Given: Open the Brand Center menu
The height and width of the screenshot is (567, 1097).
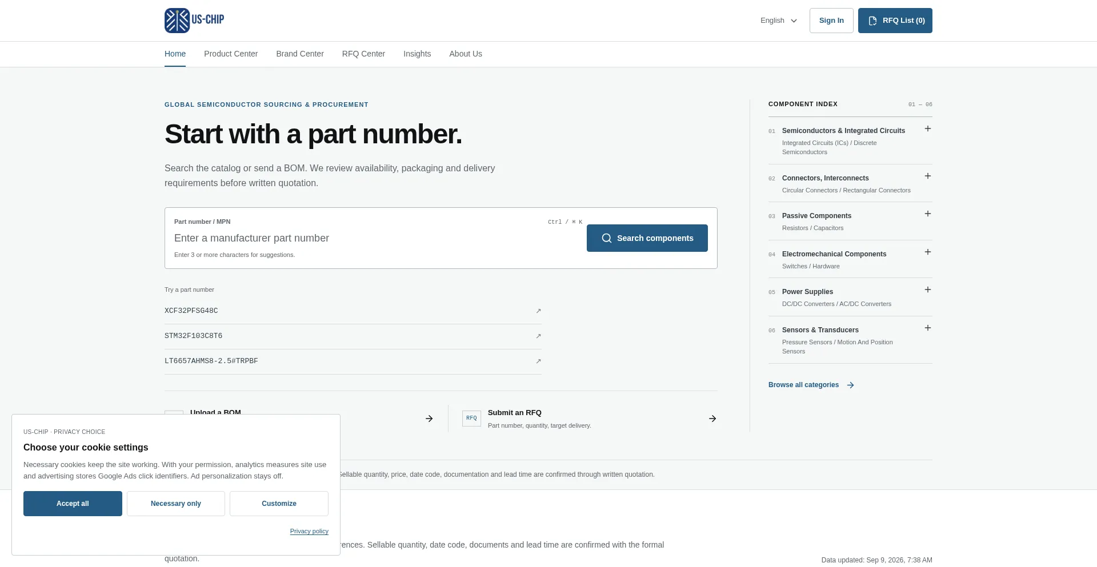Looking at the screenshot, I should pos(300,54).
